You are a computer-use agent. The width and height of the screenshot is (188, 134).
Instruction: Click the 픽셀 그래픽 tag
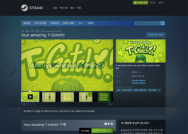click(127, 90)
